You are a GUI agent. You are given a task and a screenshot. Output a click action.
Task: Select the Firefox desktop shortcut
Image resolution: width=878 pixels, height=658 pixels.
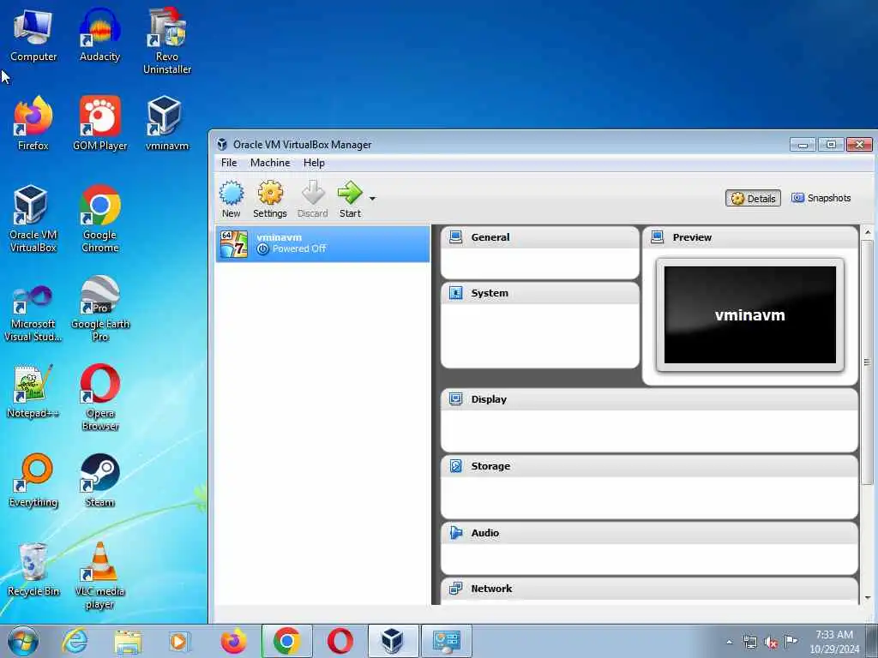33,124
